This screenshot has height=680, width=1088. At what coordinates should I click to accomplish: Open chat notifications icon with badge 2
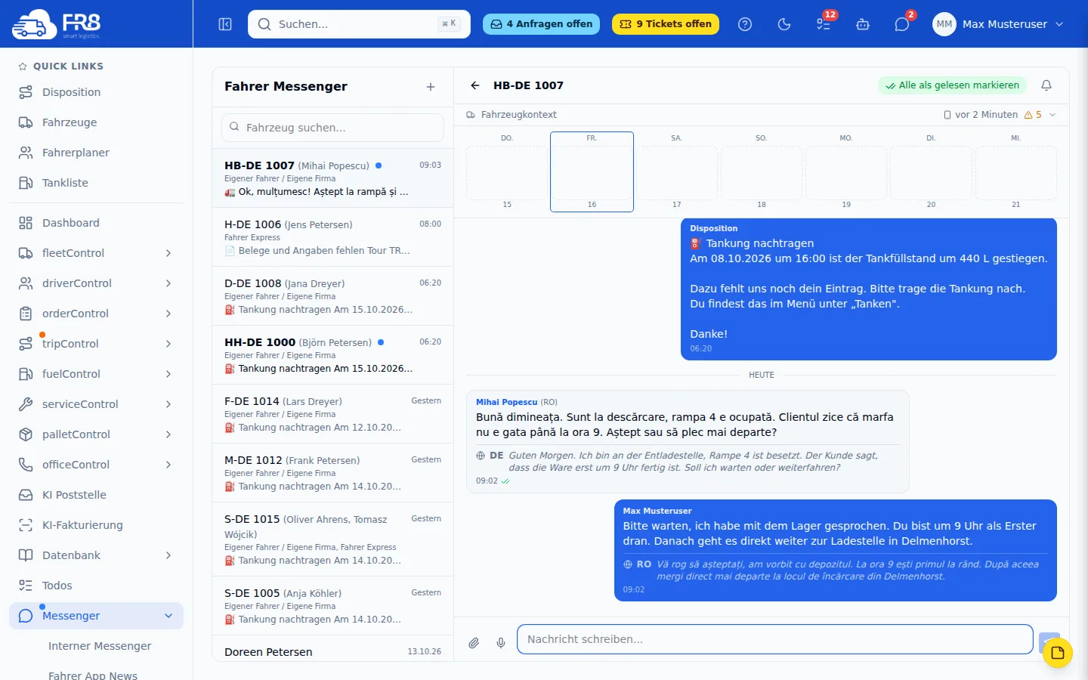click(x=902, y=24)
